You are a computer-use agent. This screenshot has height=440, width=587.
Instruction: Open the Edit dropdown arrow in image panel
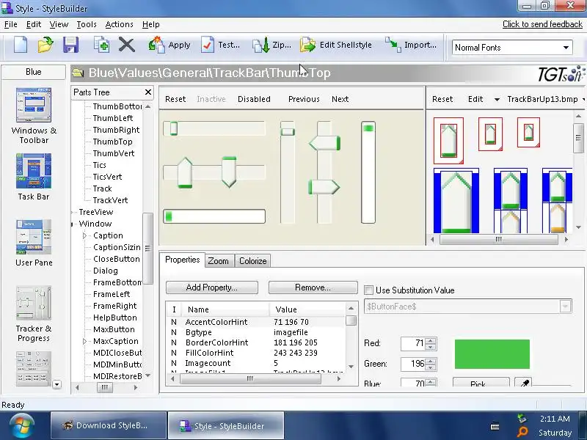tap(497, 99)
